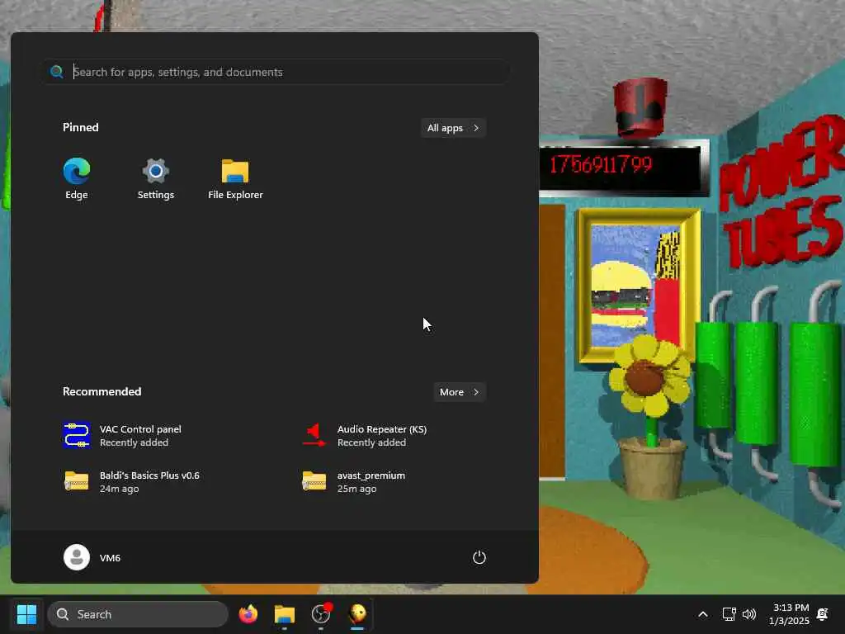Screen dimensions: 845x634
Task: Click the 'VM6' user name
Action: pyautogui.click(x=110, y=558)
